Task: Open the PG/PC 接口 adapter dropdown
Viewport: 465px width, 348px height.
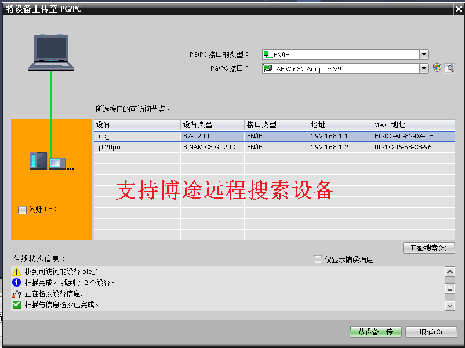Action: tap(424, 68)
